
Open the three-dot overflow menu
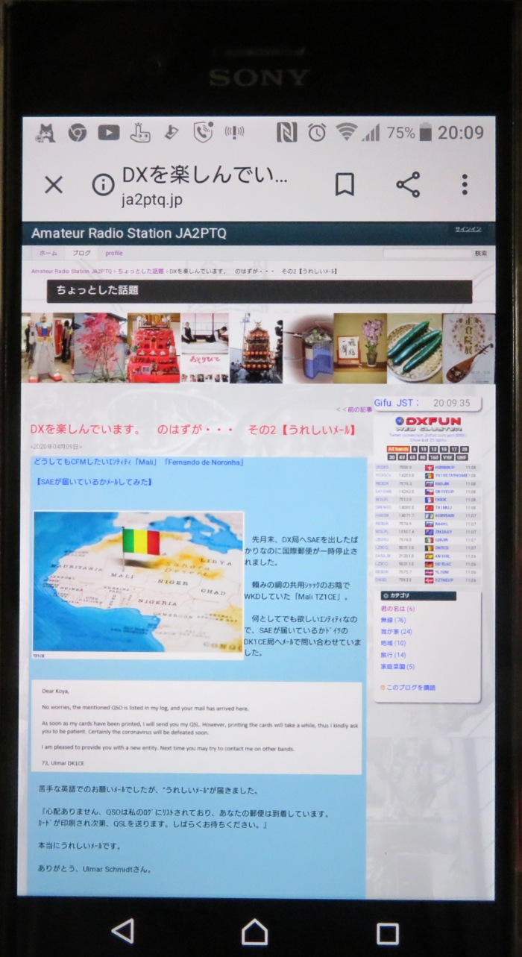465,184
